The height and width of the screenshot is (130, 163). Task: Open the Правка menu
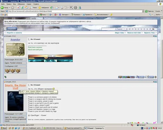[x=9, y=4]
